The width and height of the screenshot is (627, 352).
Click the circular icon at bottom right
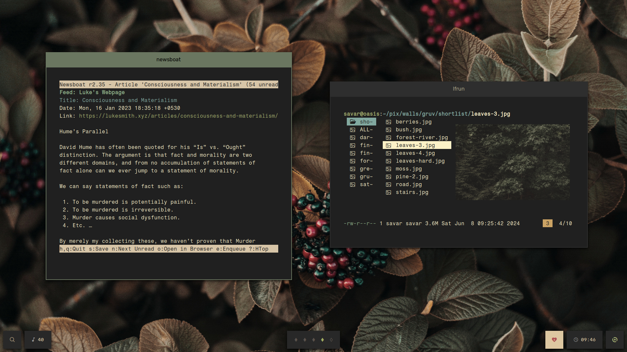(615, 340)
